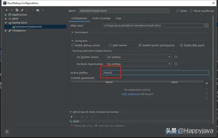This screenshot has width=218, height=138.
Task: Click the bottom-left help question mark button
Action: point(7,132)
